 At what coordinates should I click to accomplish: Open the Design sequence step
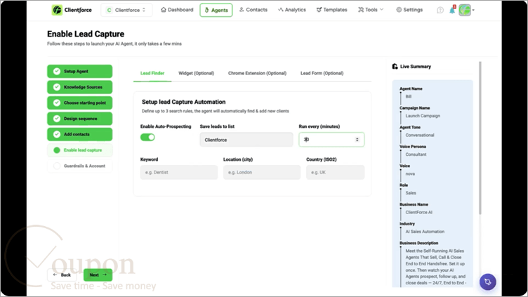click(80, 119)
